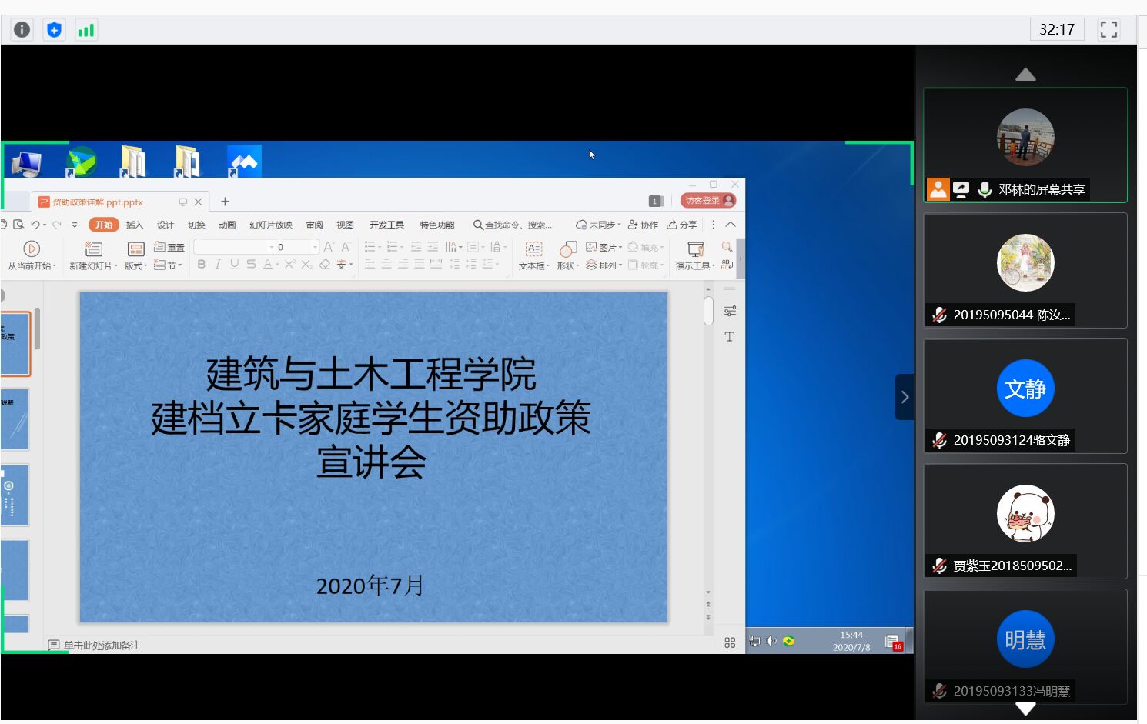Click the text box tool icon
The height and width of the screenshot is (724, 1147).
pyautogui.click(x=533, y=249)
